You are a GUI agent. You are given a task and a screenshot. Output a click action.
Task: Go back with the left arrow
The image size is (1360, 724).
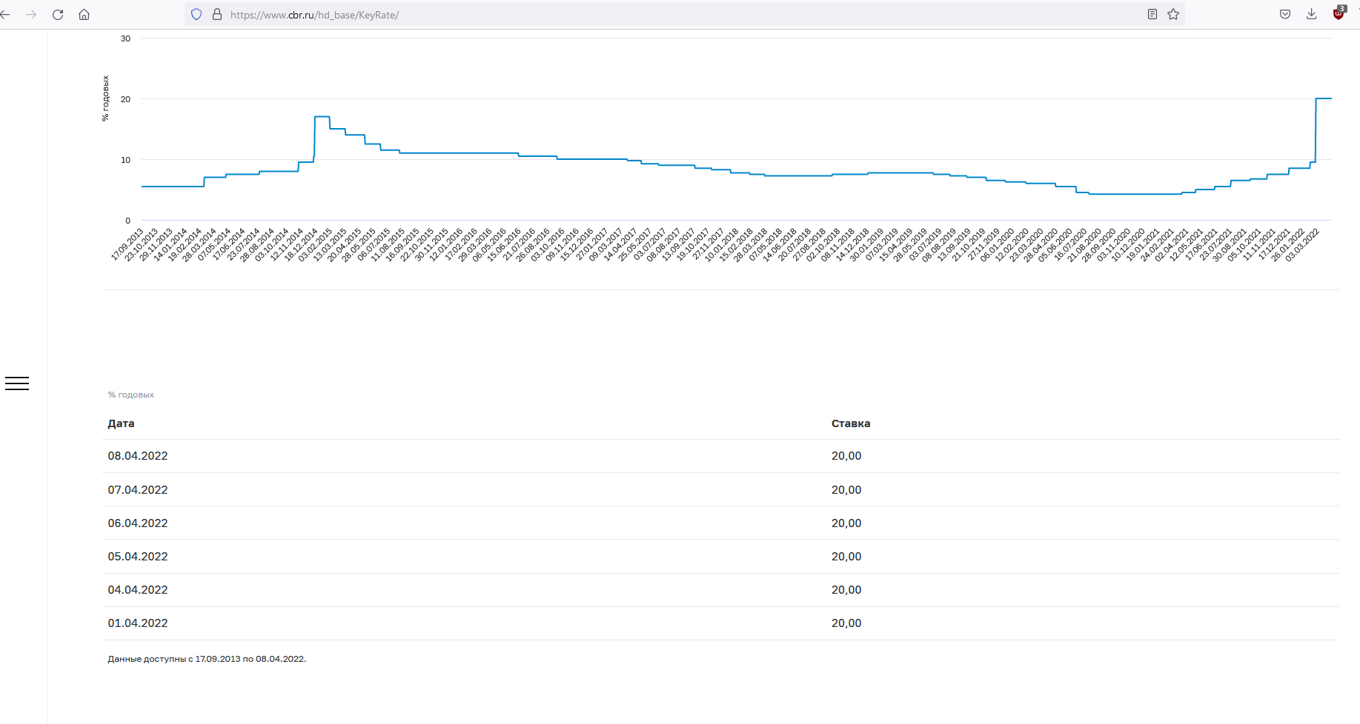(x=5, y=15)
